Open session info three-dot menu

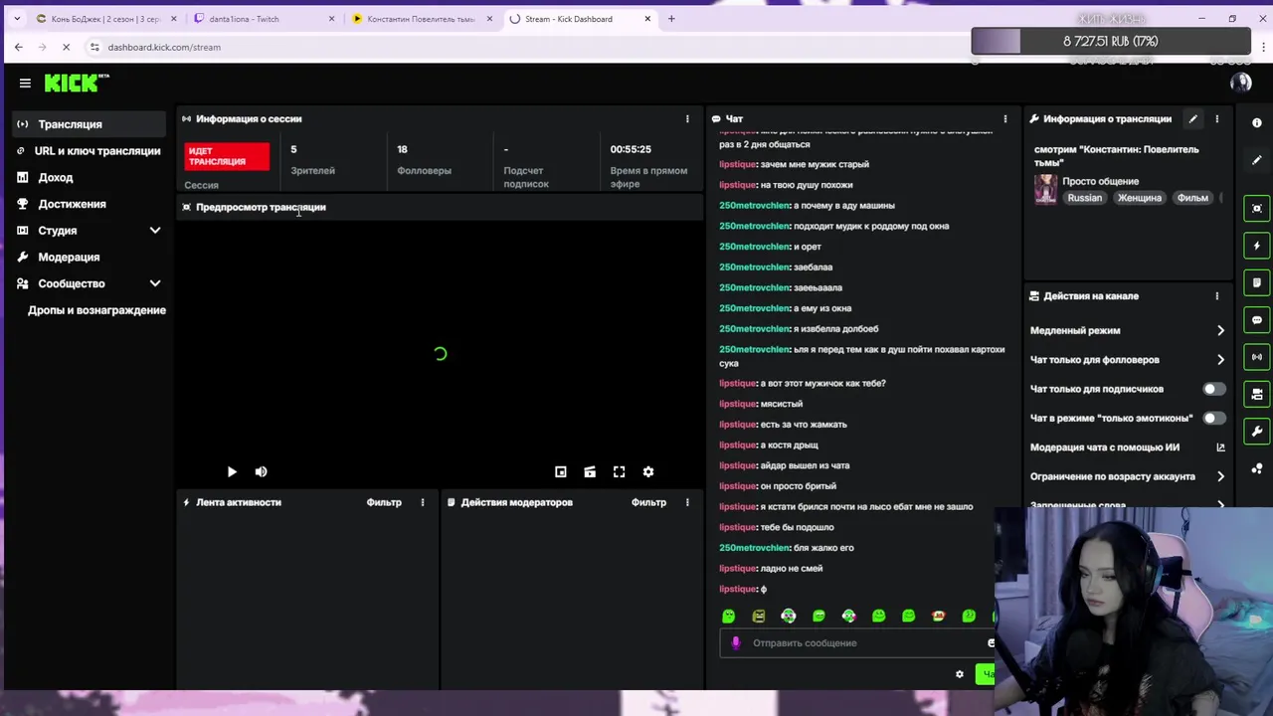687,118
